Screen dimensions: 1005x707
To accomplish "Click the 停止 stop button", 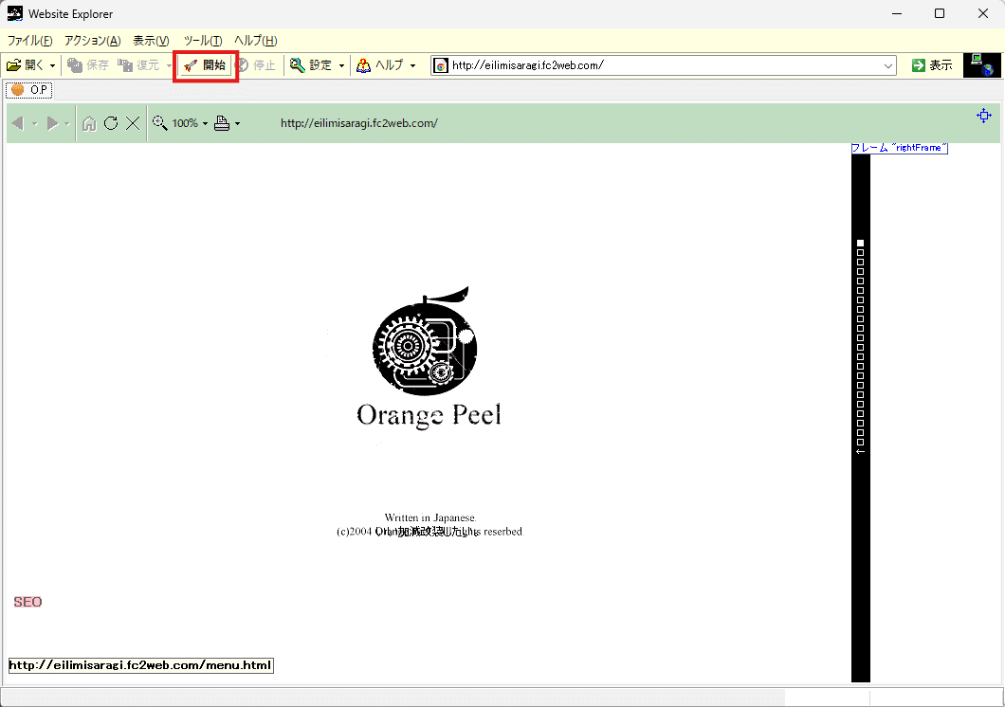I will [255, 65].
